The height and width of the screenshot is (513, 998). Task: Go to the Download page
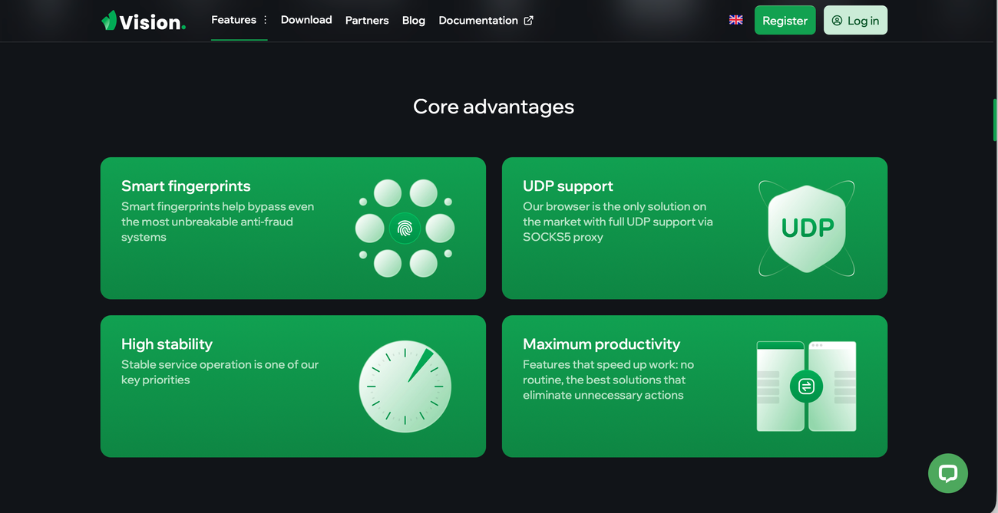click(x=306, y=20)
